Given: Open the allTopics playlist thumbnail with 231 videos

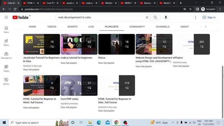Looking at the screenshot, I should [191, 44].
